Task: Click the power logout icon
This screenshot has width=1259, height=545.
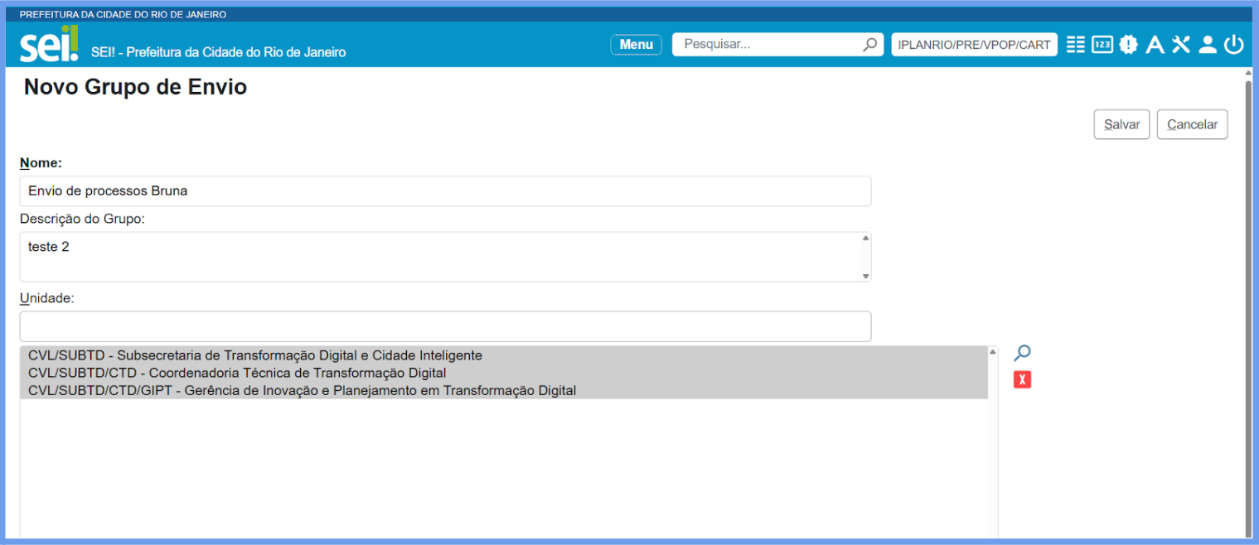Action: tap(1234, 45)
